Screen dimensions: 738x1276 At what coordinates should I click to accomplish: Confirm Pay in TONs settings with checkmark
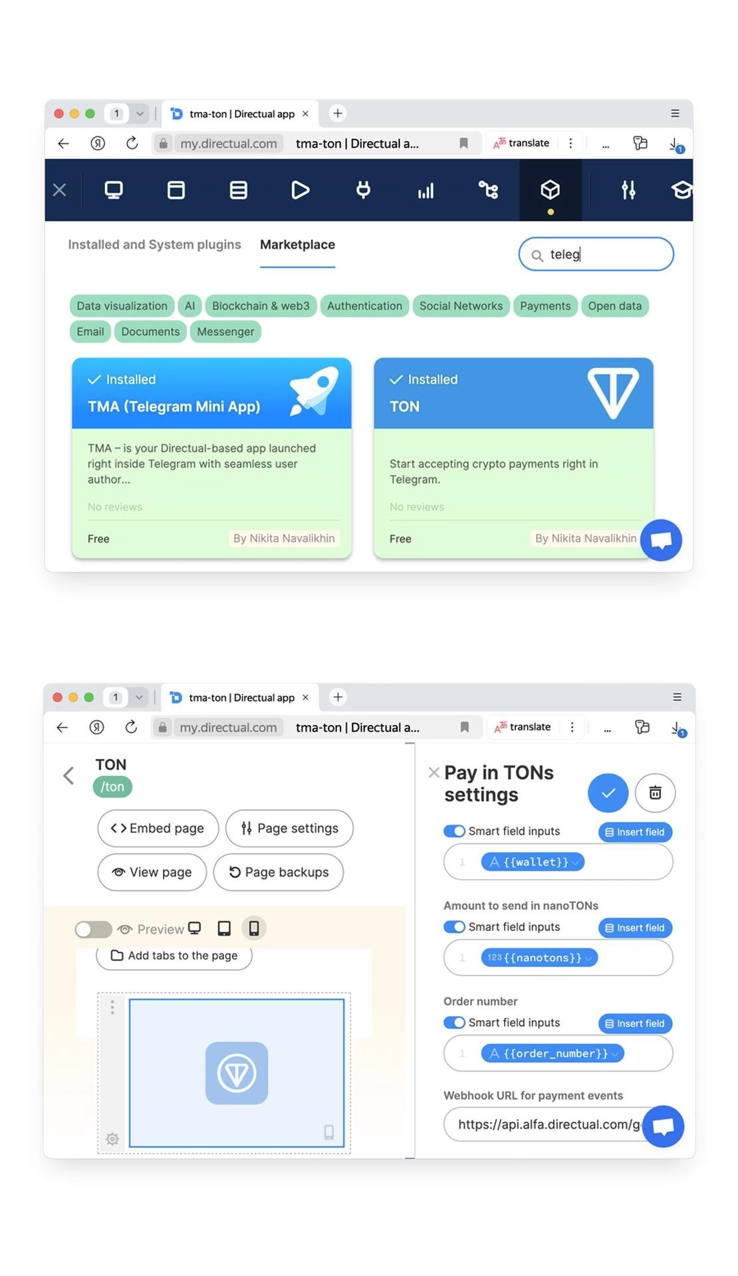(x=608, y=793)
